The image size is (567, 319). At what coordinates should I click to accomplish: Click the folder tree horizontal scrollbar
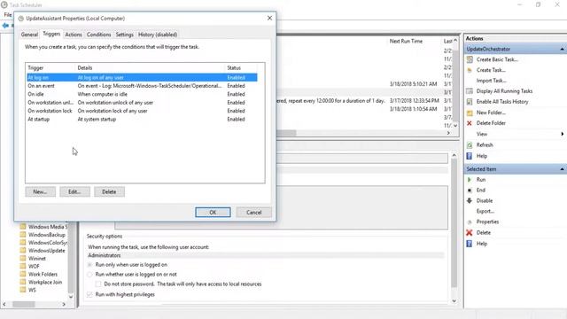(x=34, y=305)
